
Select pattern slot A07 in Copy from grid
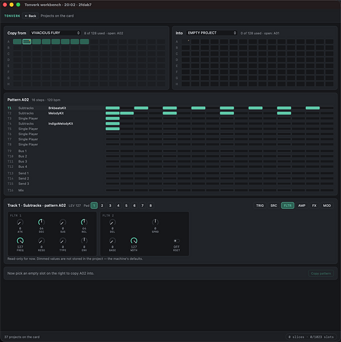click(x=75, y=42)
